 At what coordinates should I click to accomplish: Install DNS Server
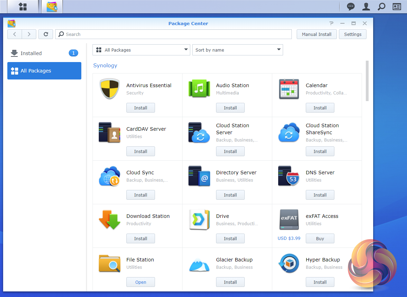click(x=320, y=195)
